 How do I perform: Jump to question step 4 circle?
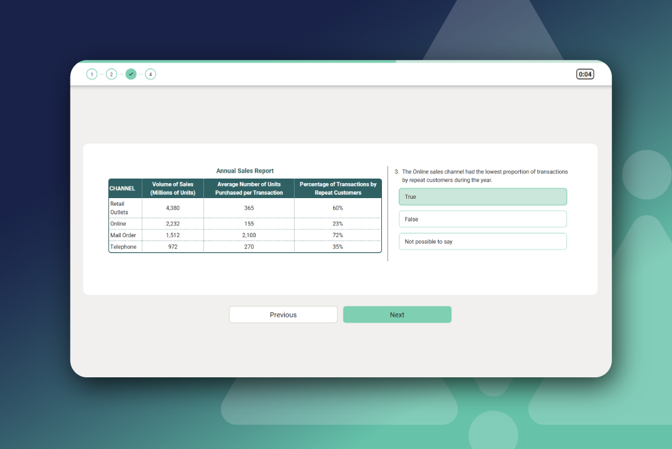click(x=151, y=74)
